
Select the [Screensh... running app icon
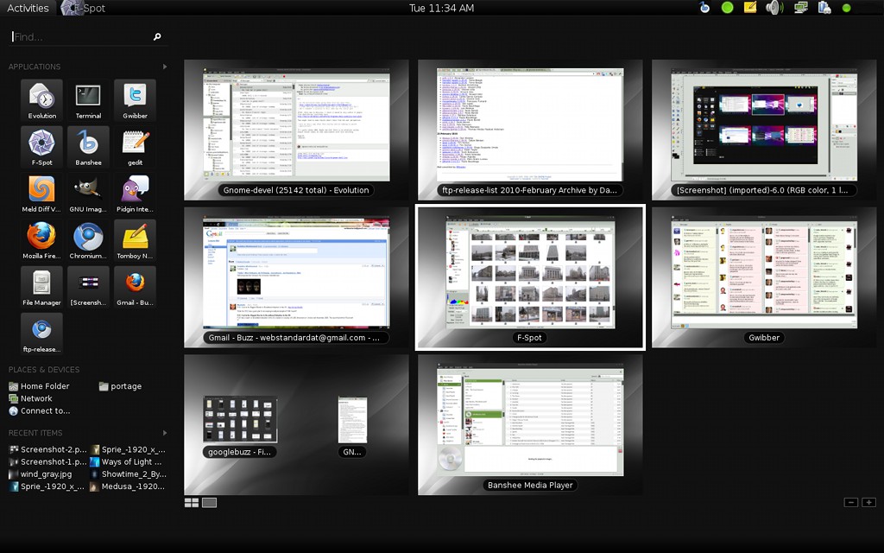point(89,287)
